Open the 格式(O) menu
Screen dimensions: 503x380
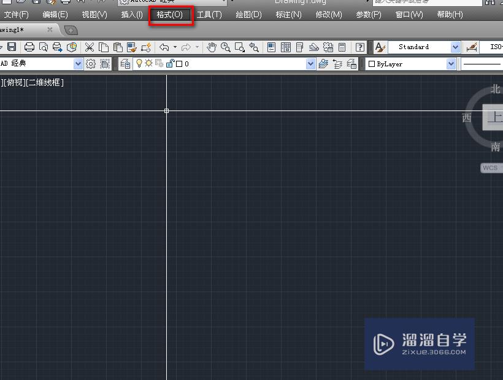[x=171, y=15]
